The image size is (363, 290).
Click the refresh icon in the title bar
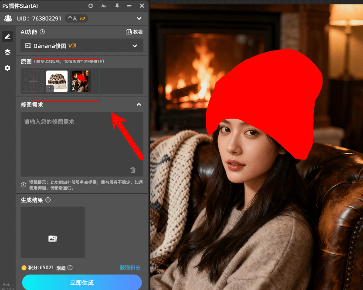point(91,6)
